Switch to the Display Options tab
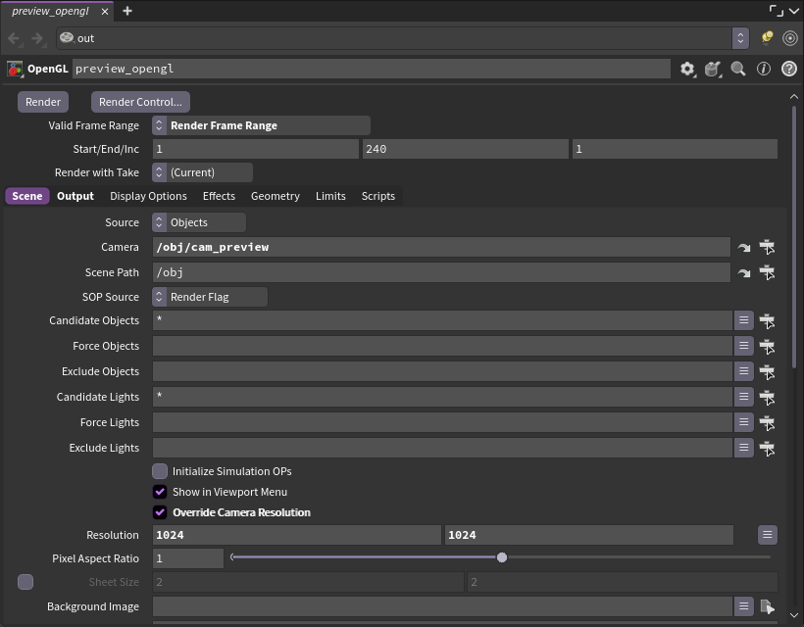This screenshot has width=804, height=627. tap(148, 196)
